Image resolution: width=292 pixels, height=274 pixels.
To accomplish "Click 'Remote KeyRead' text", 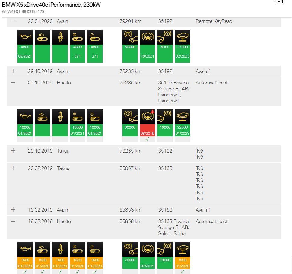I will [214, 21].
